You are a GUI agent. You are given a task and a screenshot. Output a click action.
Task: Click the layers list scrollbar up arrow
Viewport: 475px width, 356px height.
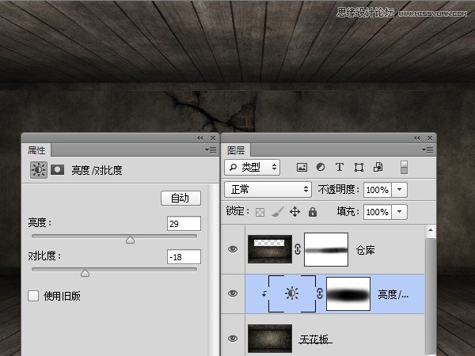click(x=431, y=230)
